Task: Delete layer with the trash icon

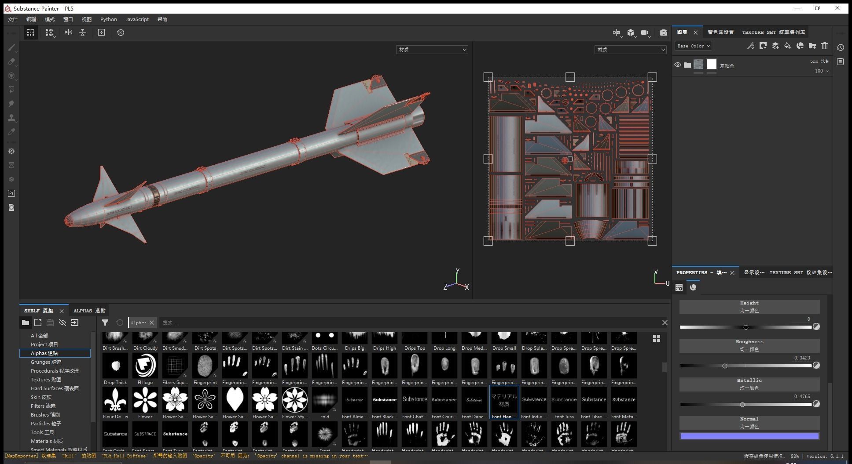Action: [825, 46]
